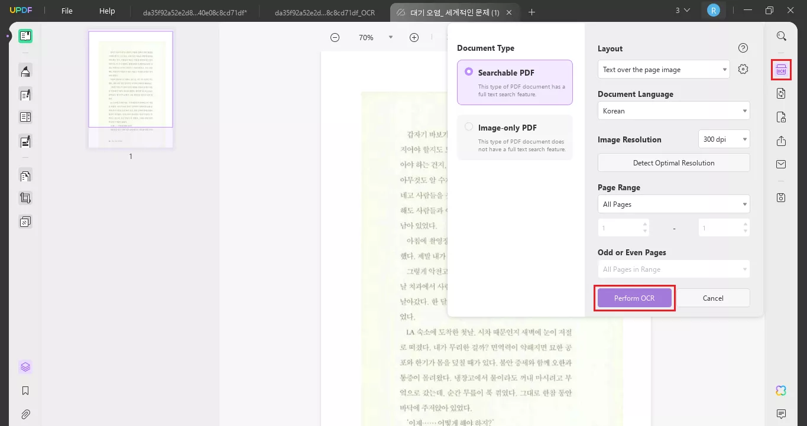Open the Edit PDF tool

point(25,95)
